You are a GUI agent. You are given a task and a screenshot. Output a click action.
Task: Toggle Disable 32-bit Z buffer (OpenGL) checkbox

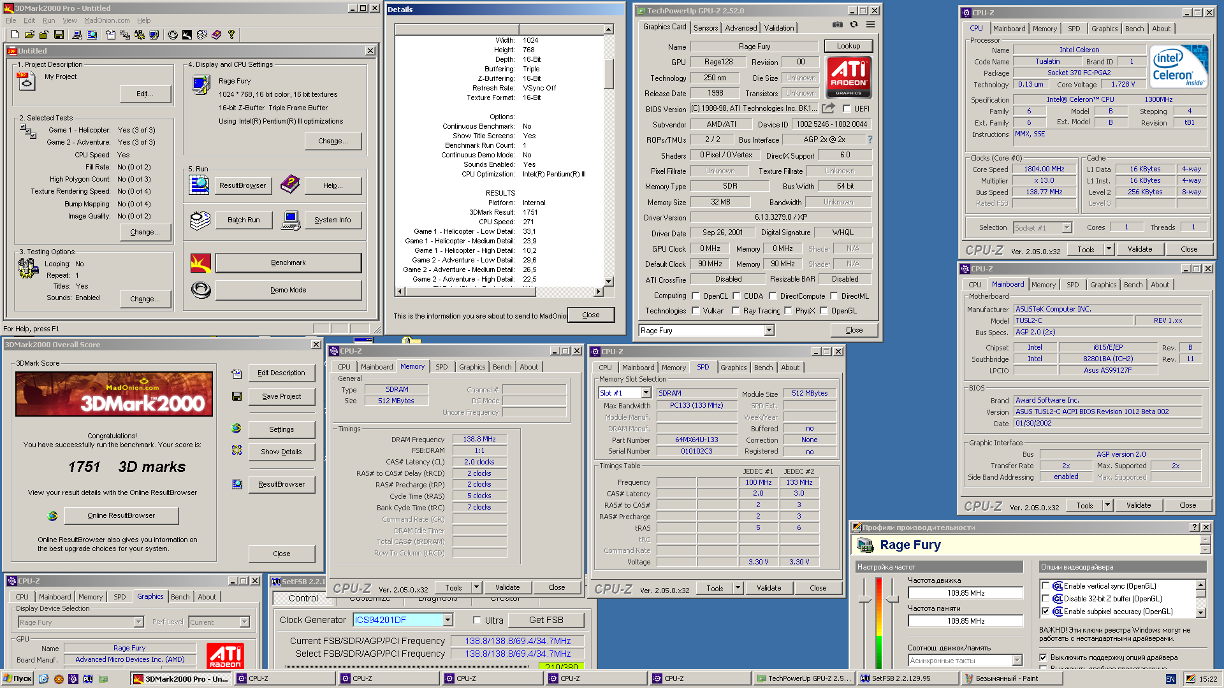[1045, 599]
